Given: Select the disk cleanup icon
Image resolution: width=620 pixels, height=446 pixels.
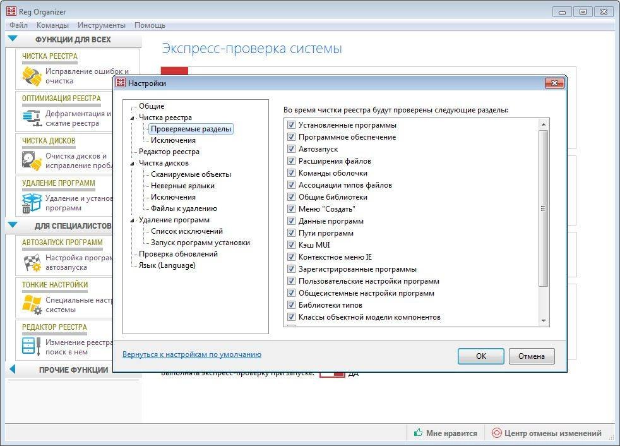Looking at the screenshot, I should tap(32, 160).
